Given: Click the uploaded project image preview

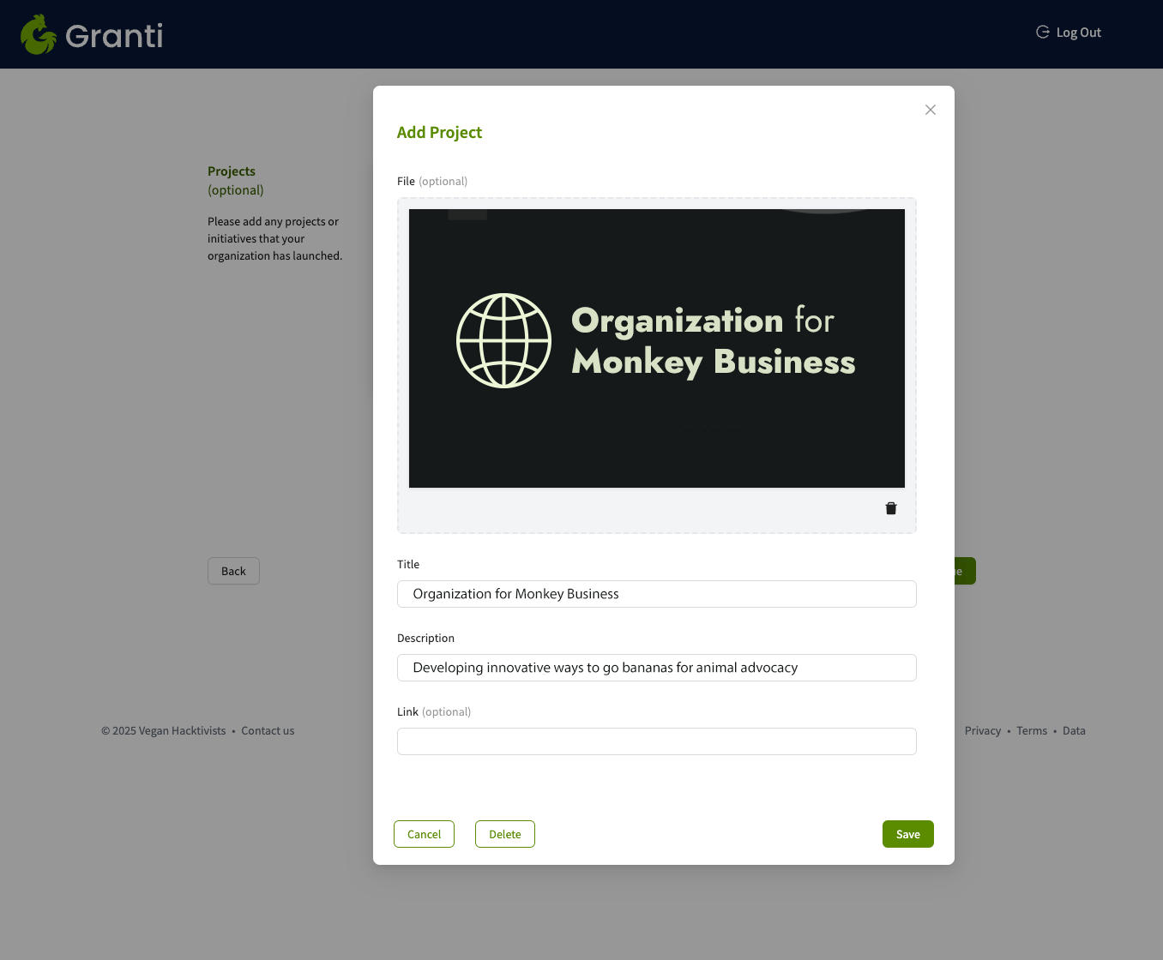Looking at the screenshot, I should (x=657, y=347).
